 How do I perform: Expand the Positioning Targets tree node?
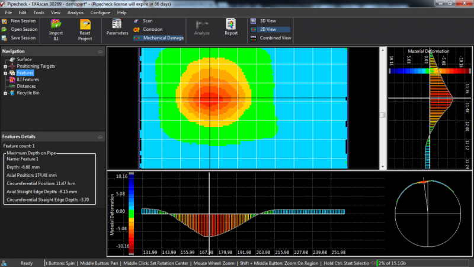(x=5, y=66)
